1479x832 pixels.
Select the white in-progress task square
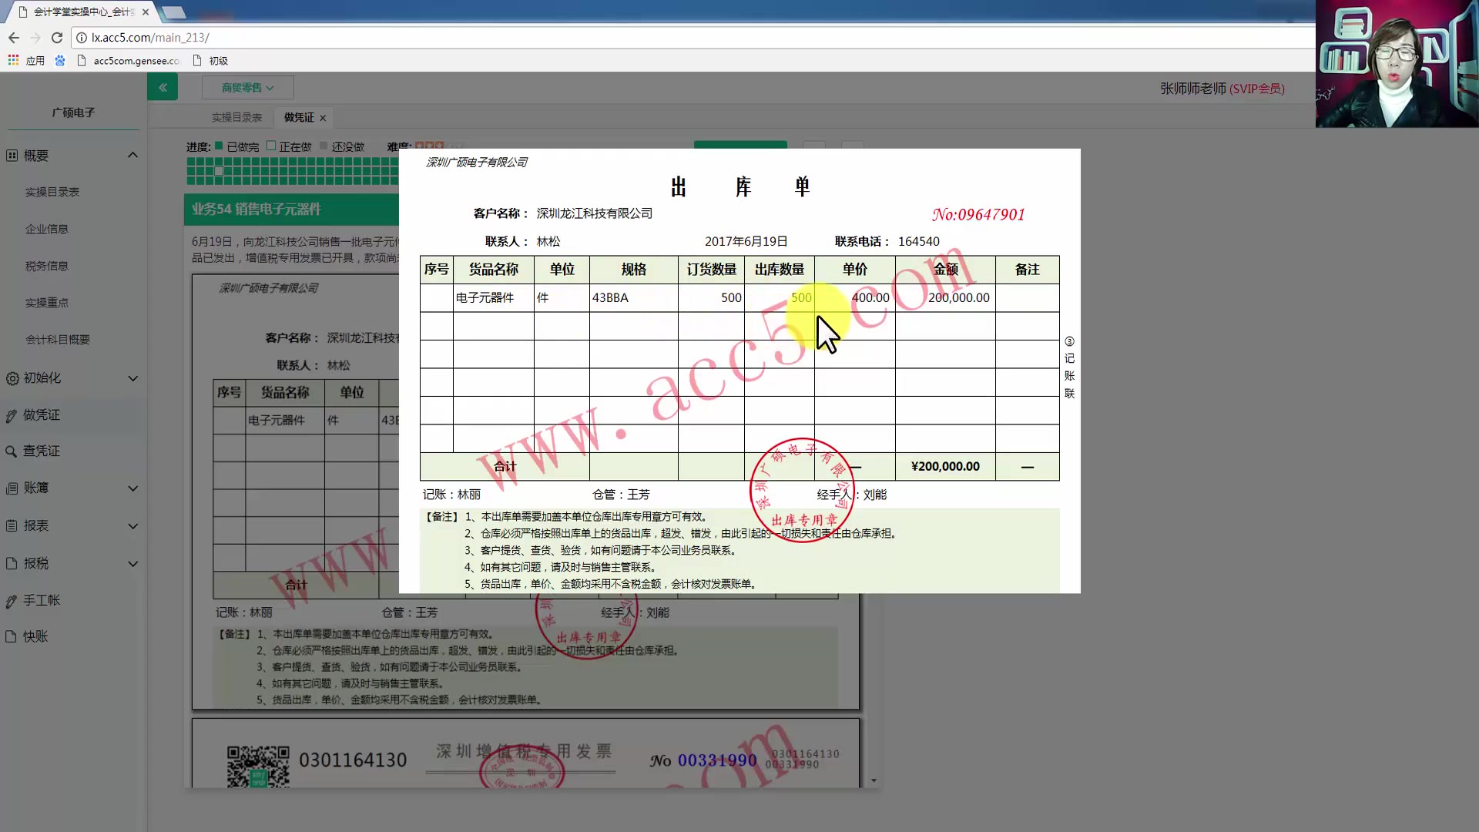tap(219, 171)
